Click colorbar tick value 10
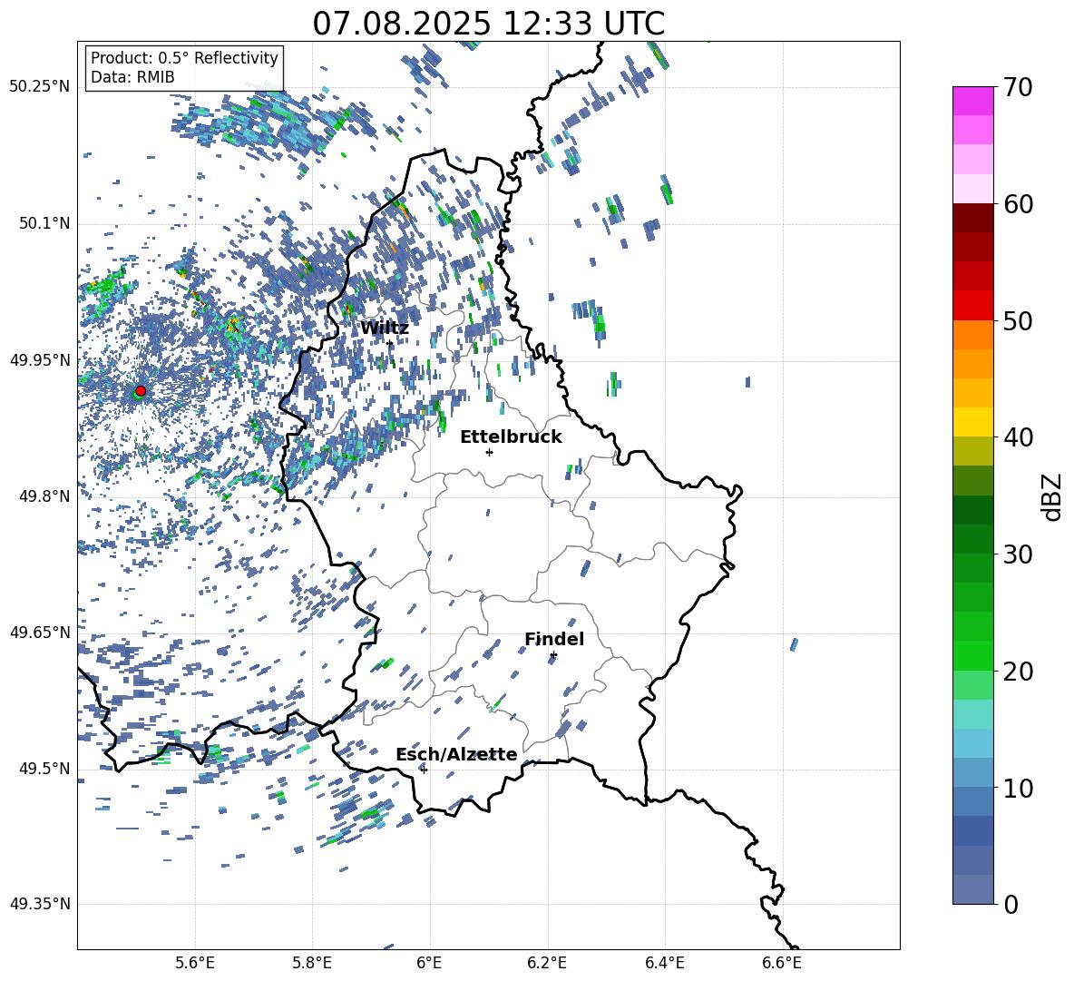This screenshot has height=981, width=1074. 1018,788
